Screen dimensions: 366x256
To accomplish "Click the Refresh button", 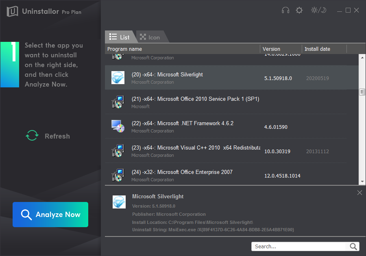I will coord(48,136).
